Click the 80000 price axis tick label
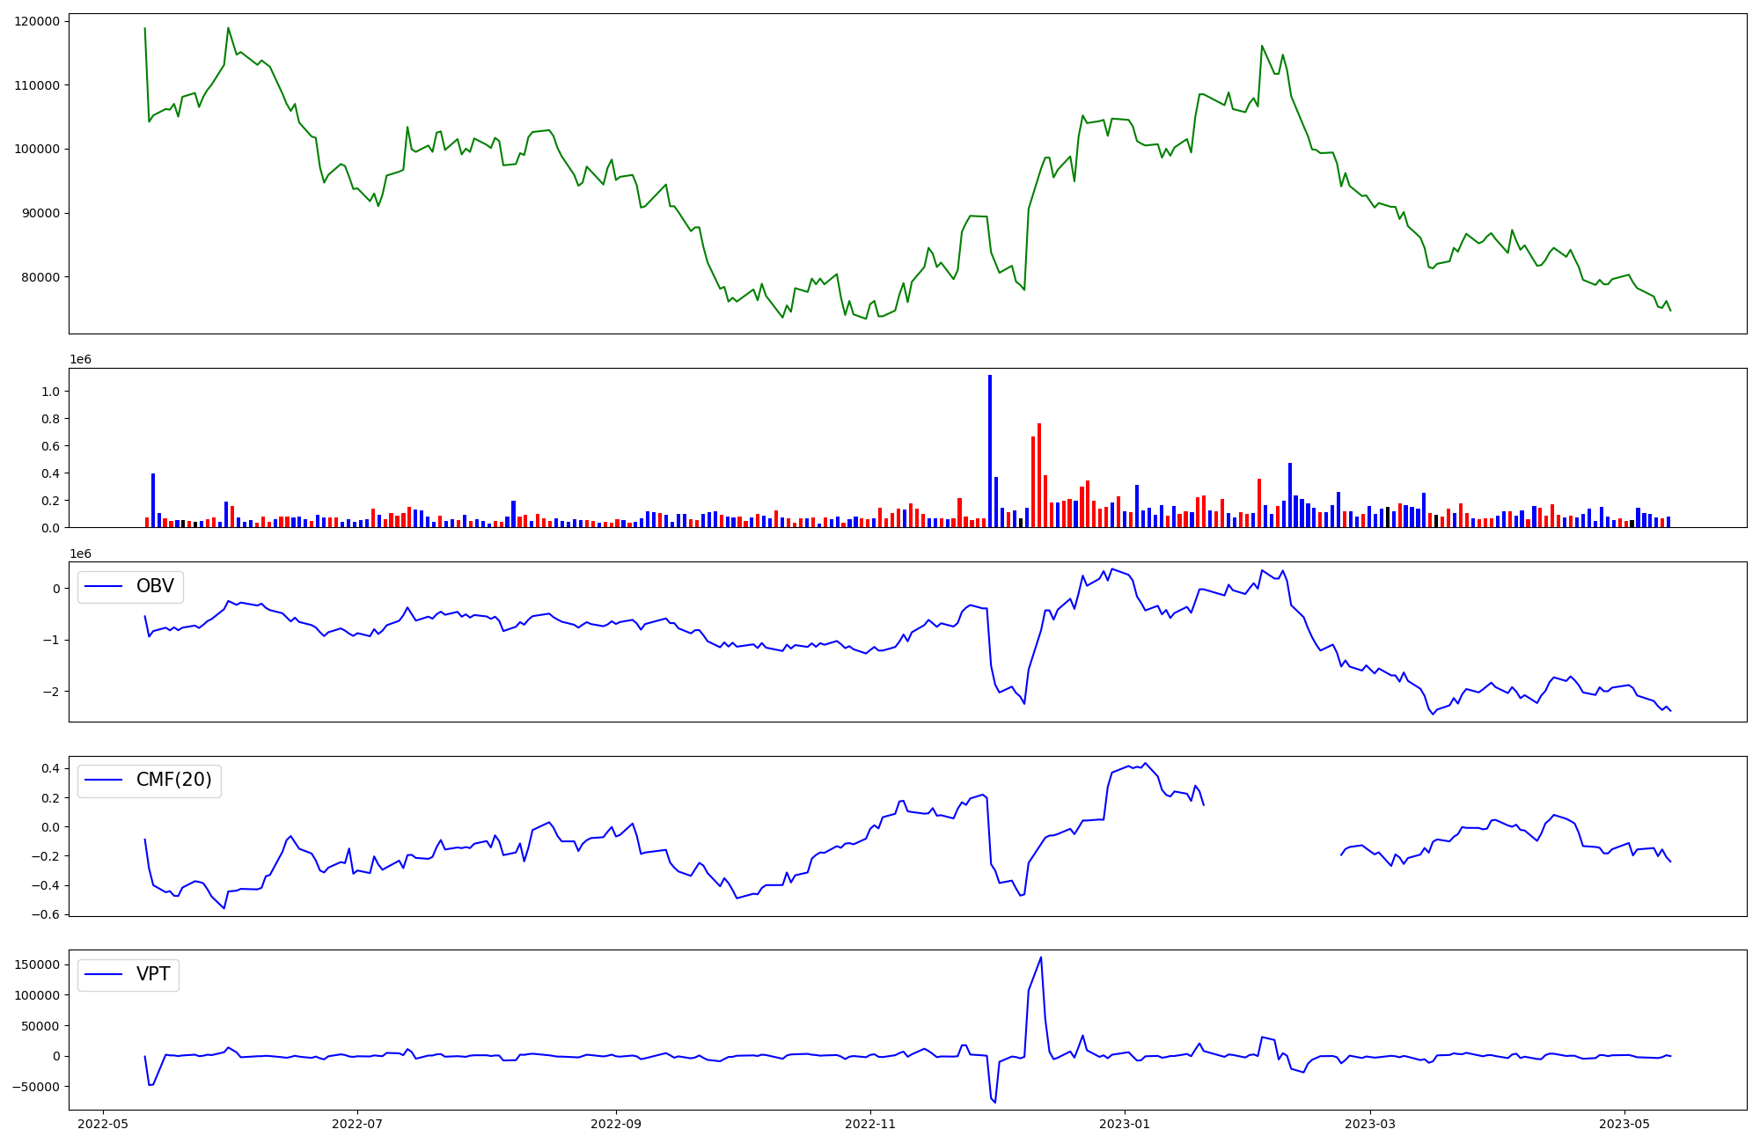Screen dimensions: 1760x1144 coord(40,277)
